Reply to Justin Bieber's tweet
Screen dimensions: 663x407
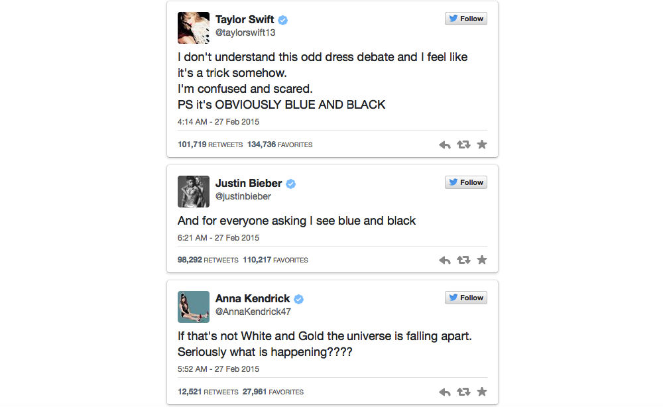coord(444,260)
